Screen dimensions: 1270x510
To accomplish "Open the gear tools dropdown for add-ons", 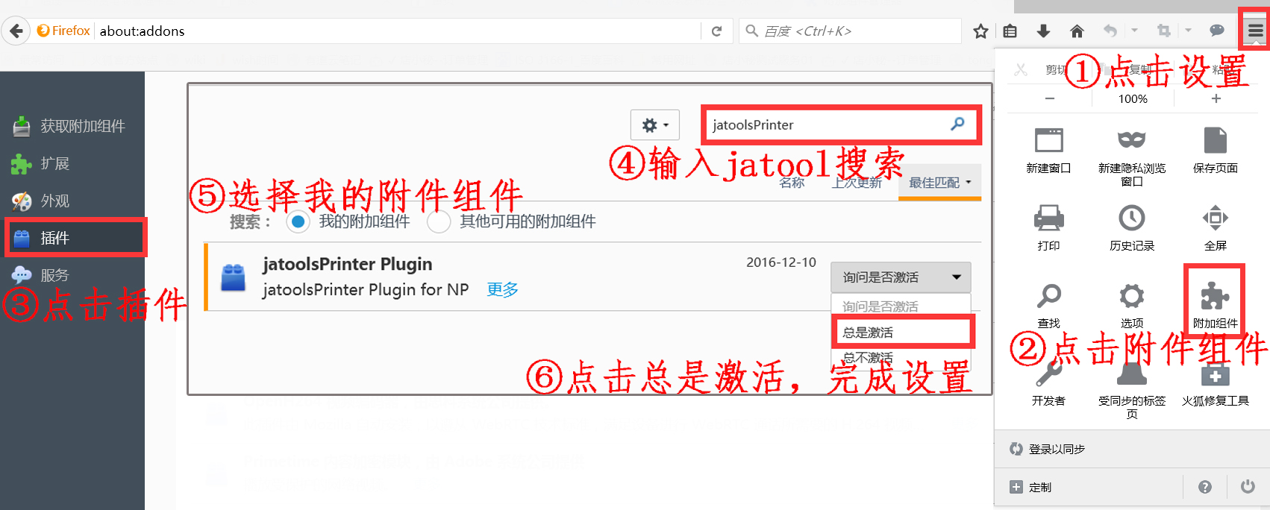I will pyautogui.click(x=655, y=125).
